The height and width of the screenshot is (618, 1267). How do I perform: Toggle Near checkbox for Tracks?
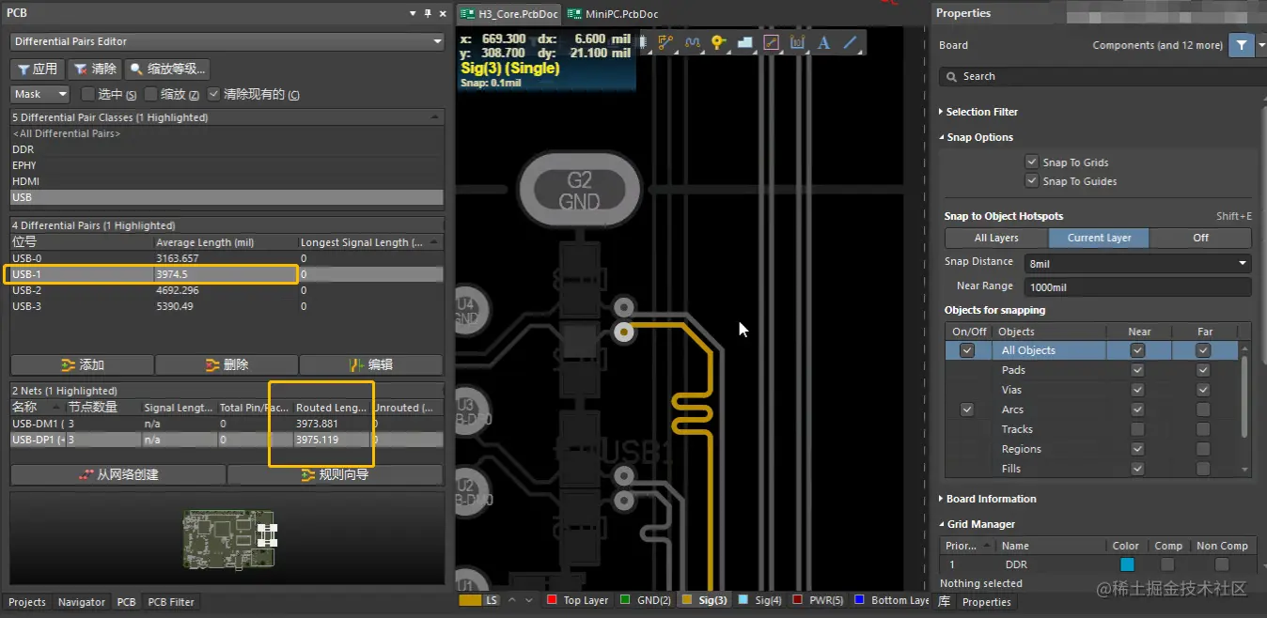point(1138,429)
